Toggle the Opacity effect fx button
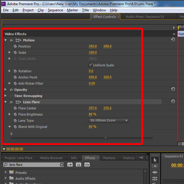This screenshot has width=184, height=184. pos(11,90)
